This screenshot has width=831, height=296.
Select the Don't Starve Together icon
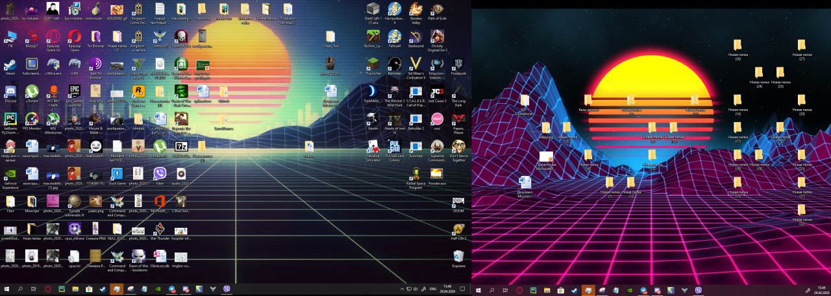click(458, 150)
